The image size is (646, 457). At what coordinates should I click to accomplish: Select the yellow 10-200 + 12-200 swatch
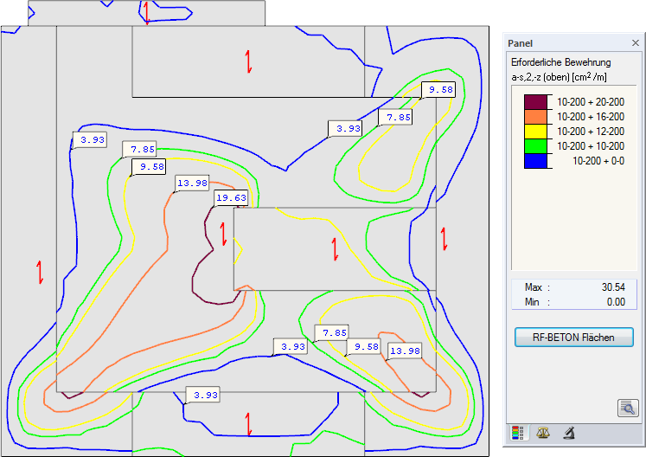pyautogui.click(x=535, y=132)
